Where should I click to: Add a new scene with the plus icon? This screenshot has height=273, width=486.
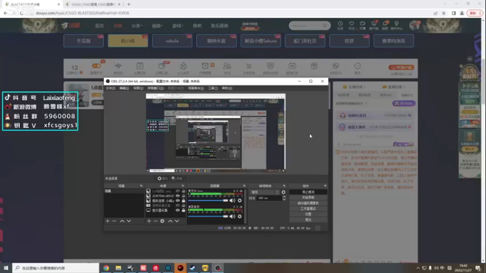(108, 221)
